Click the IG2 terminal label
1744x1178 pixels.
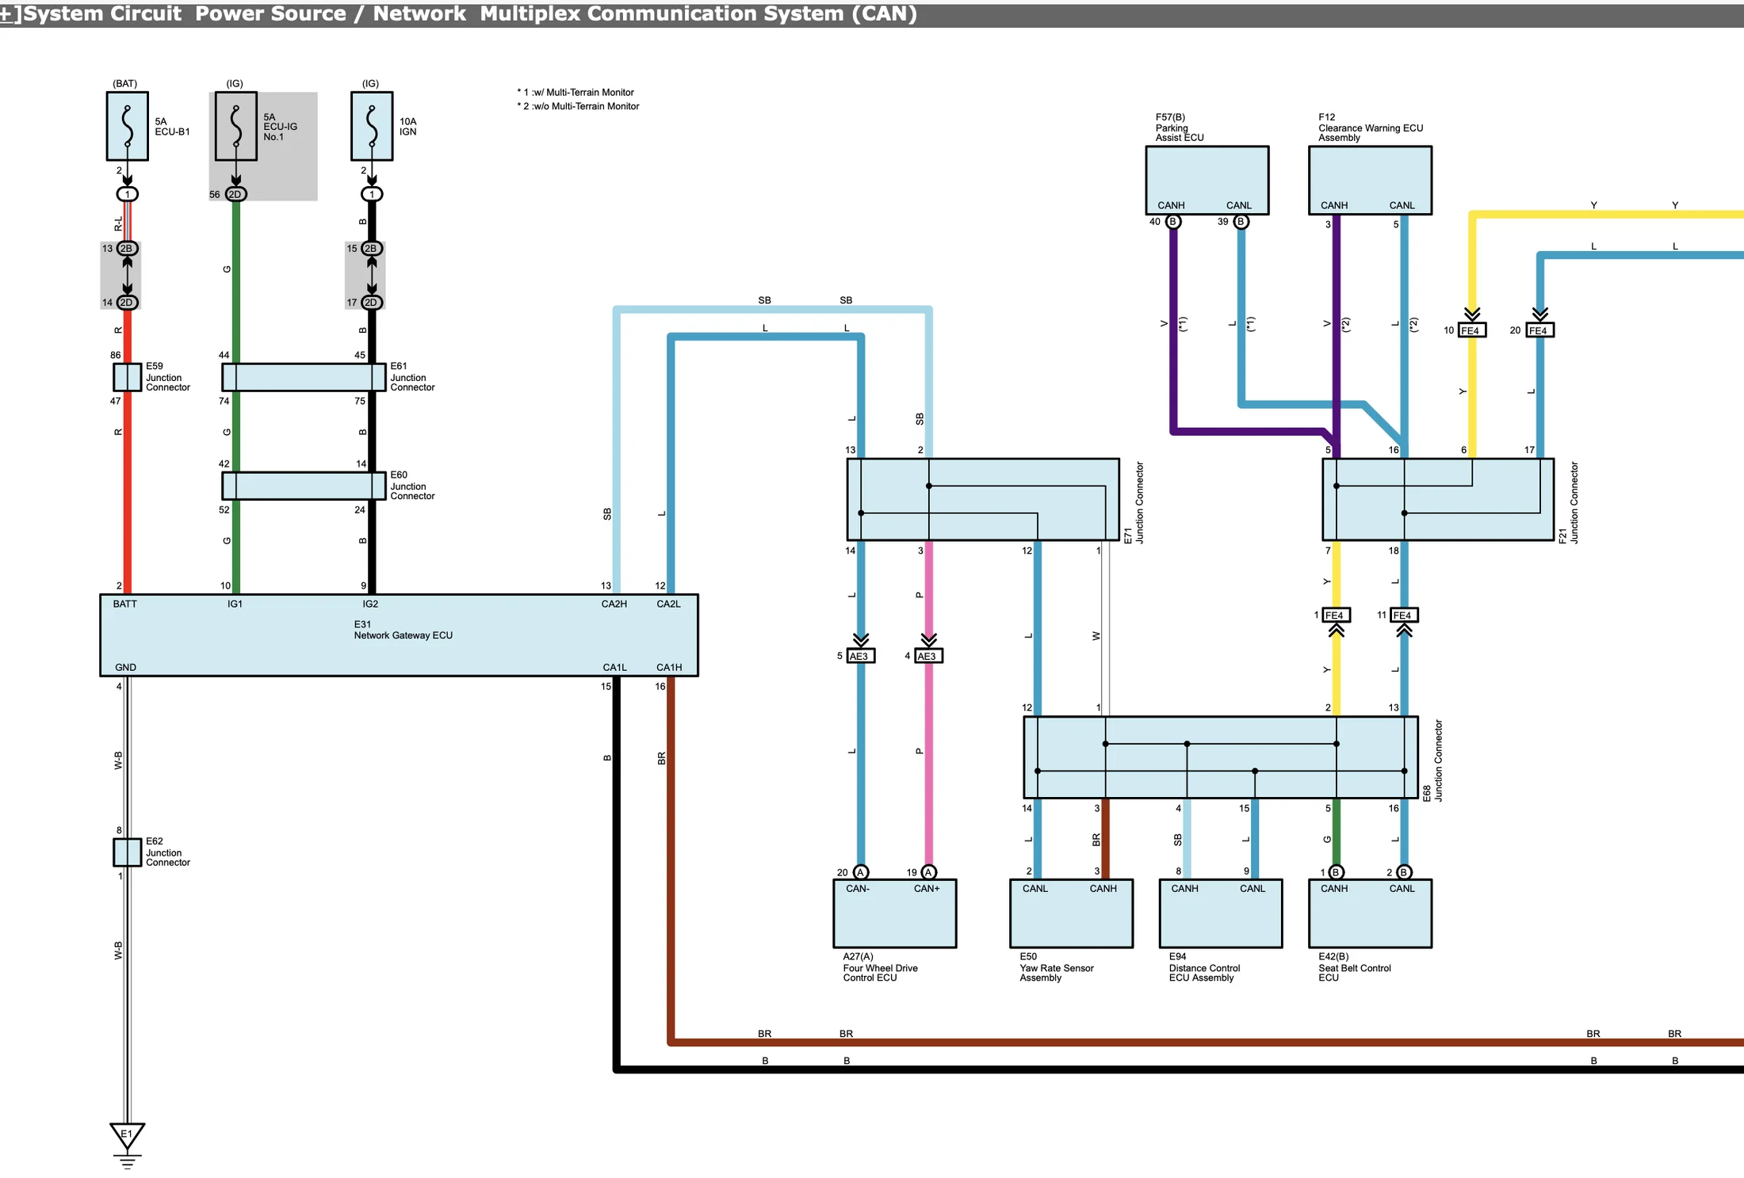[x=370, y=604]
